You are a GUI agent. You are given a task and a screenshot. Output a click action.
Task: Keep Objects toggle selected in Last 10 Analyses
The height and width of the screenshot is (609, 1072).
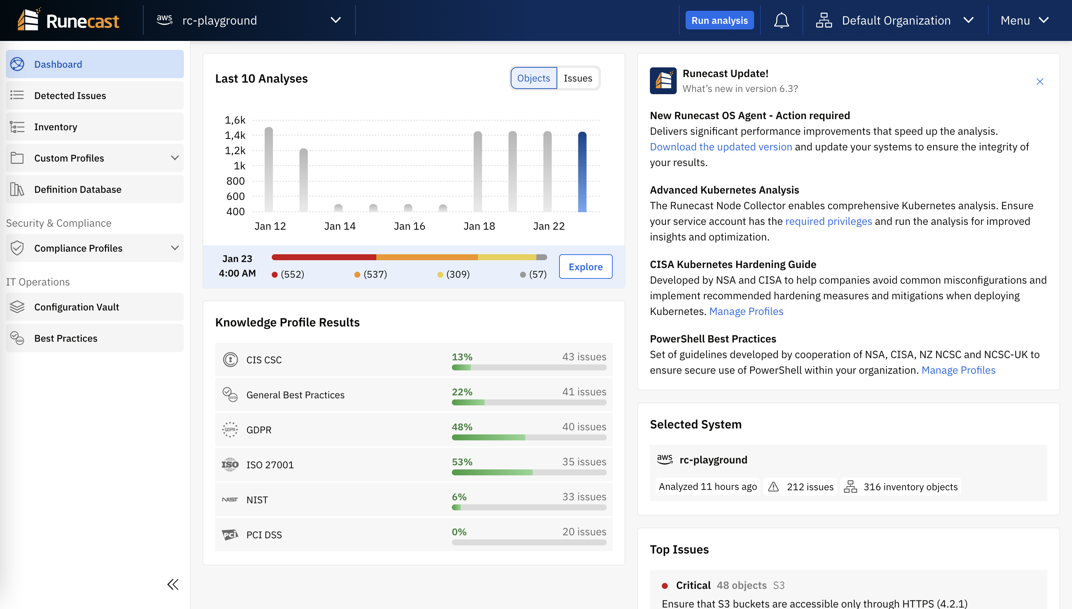point(533,78)
